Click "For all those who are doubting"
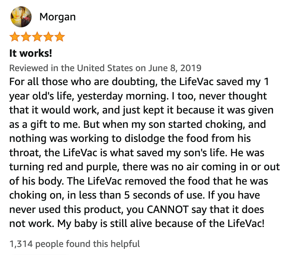Viewport: 287px width, 255px height. (x=84, y=82)
